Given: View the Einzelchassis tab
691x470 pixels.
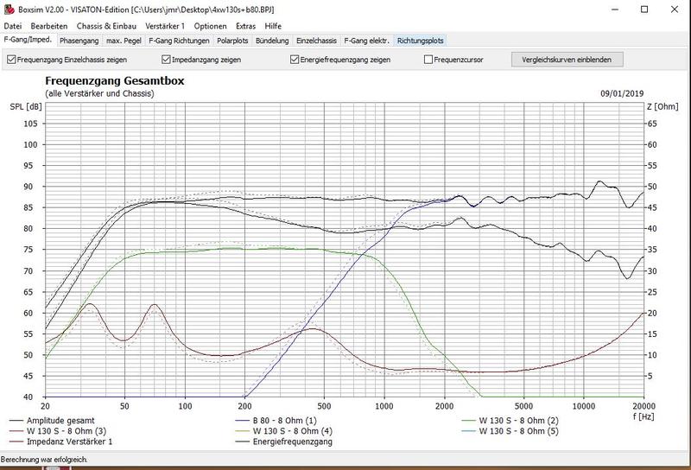Looking at the screenshot, I should (316, 41).
